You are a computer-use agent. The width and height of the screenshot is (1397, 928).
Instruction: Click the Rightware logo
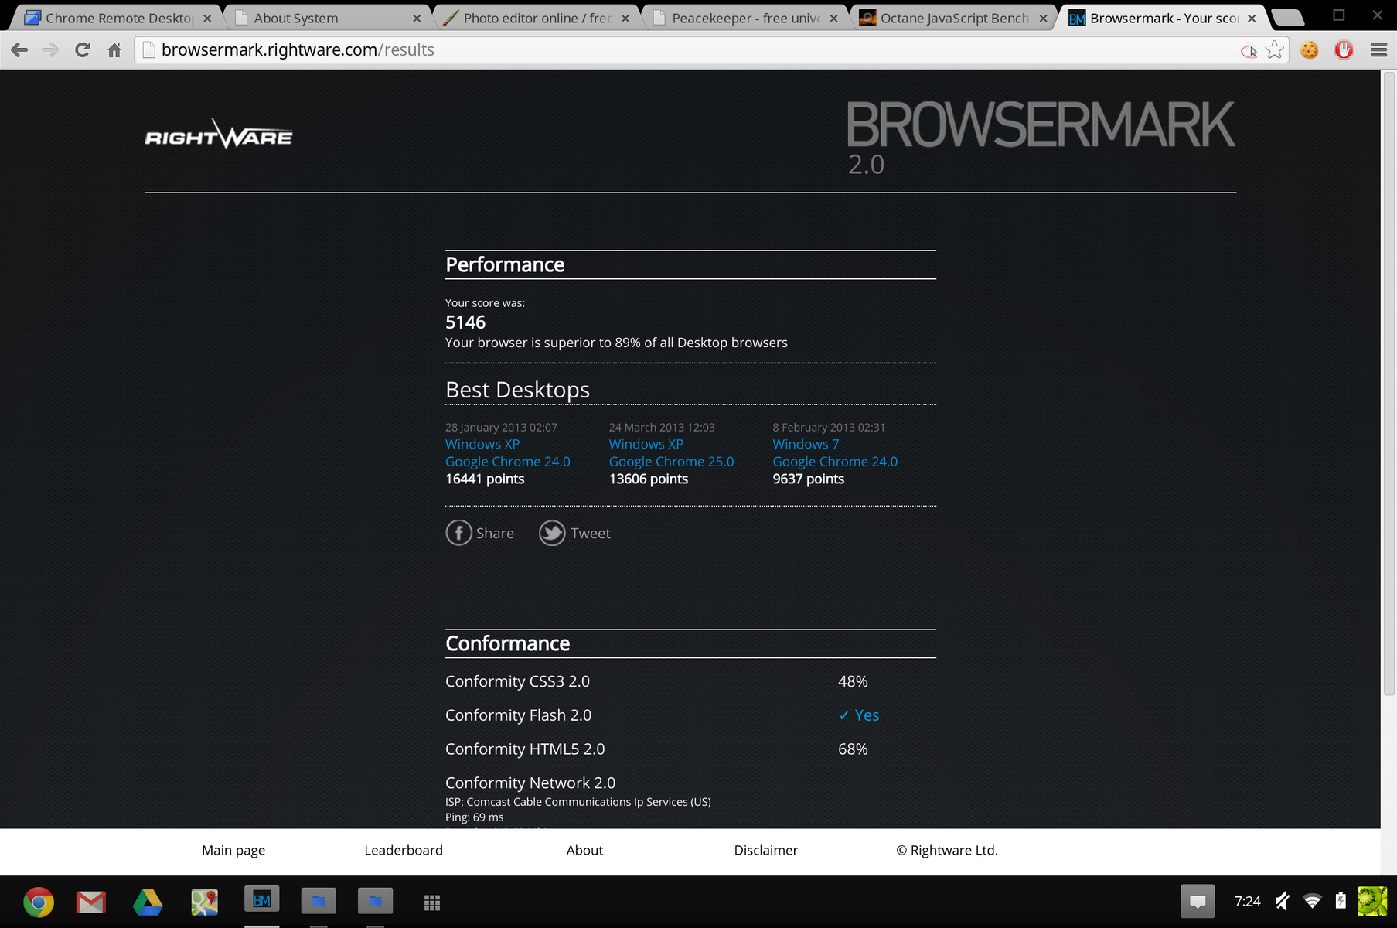[x=219, y=134]
